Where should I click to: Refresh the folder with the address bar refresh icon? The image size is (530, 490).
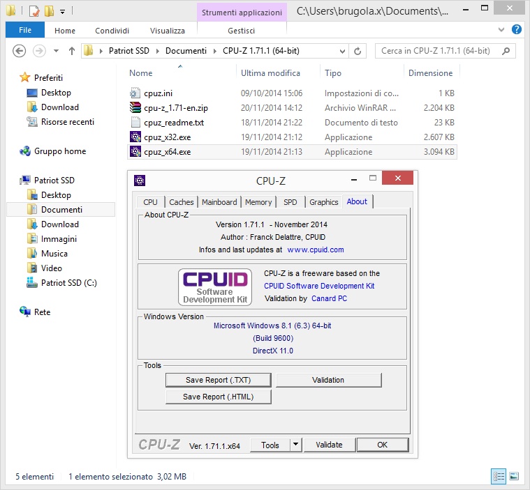click(x=358, y=51)
